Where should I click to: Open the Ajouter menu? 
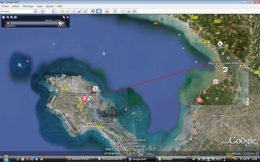tap(50, 6)
